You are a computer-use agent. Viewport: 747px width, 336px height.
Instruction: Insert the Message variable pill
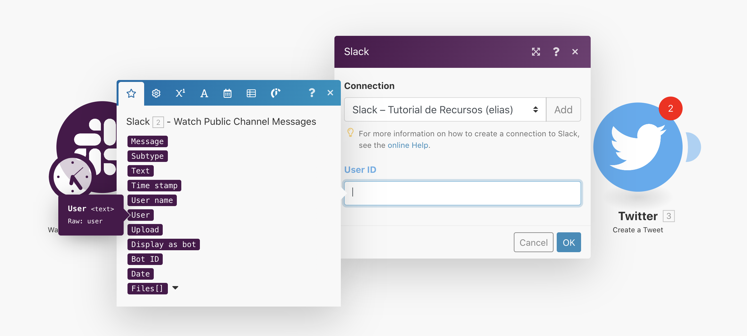pos(147,141)
